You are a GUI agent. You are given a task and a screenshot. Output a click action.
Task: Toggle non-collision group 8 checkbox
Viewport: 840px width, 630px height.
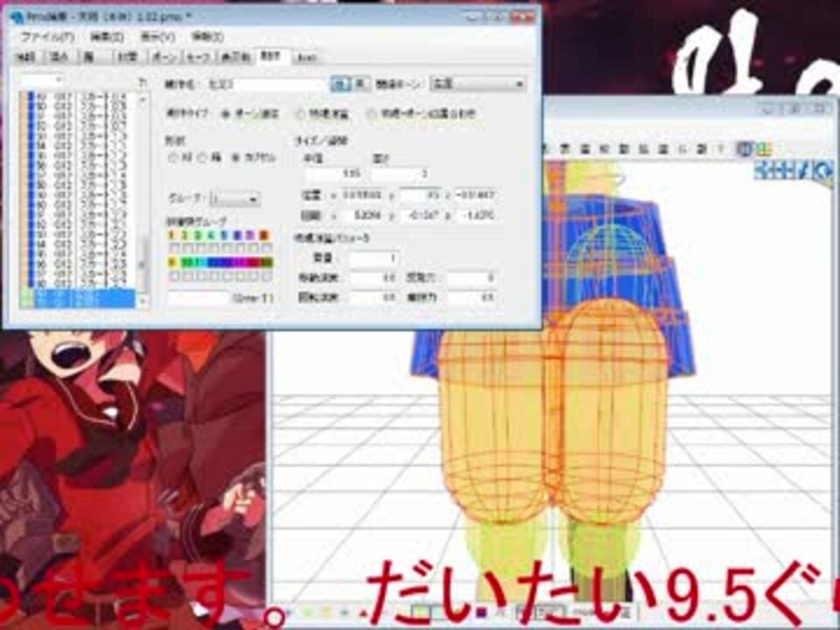(266, 248)
